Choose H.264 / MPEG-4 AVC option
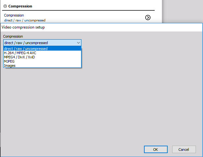203x157 pixels. coord(42,53)
